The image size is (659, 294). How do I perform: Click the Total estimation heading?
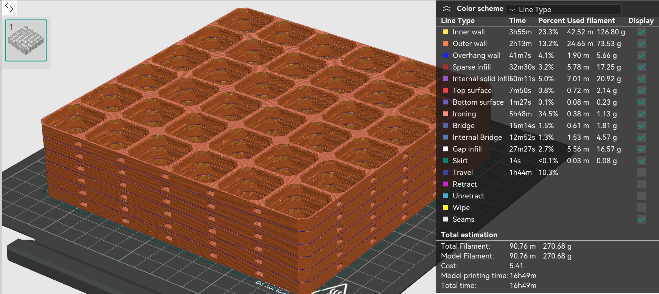point(469,235)
